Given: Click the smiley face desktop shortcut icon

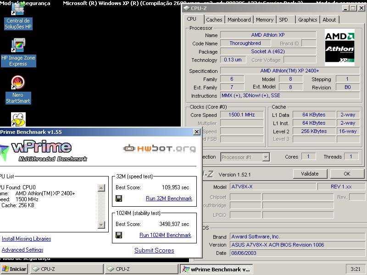Looking at the screenshot, I should click(18, 120).
